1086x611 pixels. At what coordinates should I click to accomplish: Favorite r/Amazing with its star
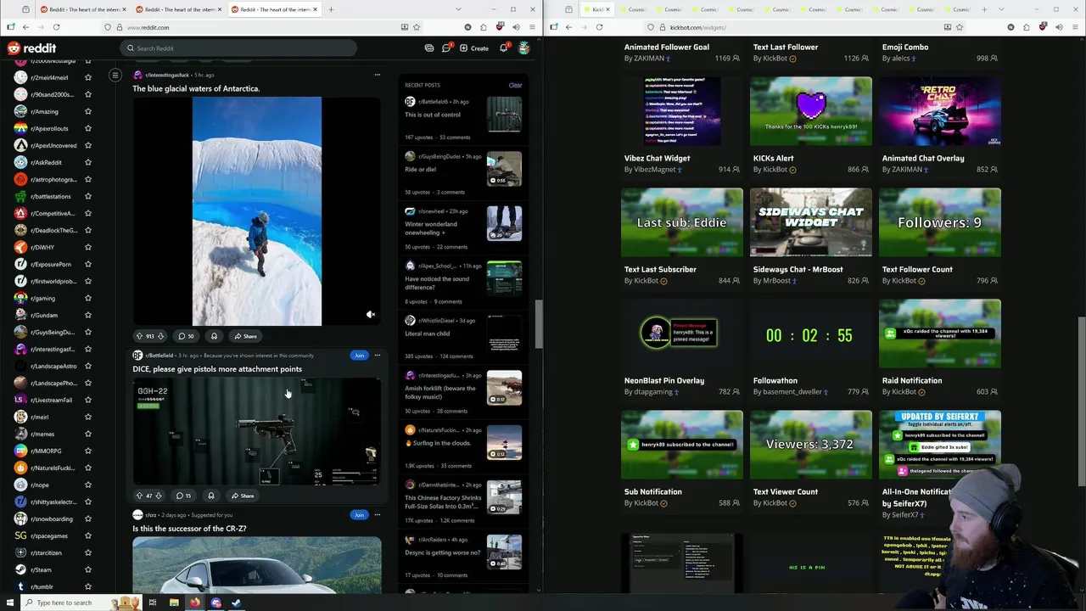pos(88,111)
